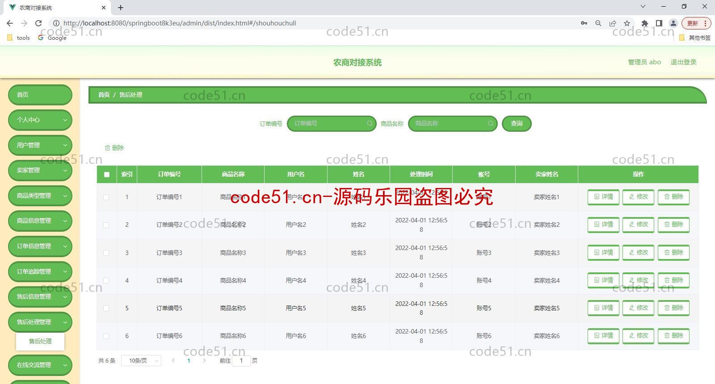Open saved passwords key icon

coord(584,23)
